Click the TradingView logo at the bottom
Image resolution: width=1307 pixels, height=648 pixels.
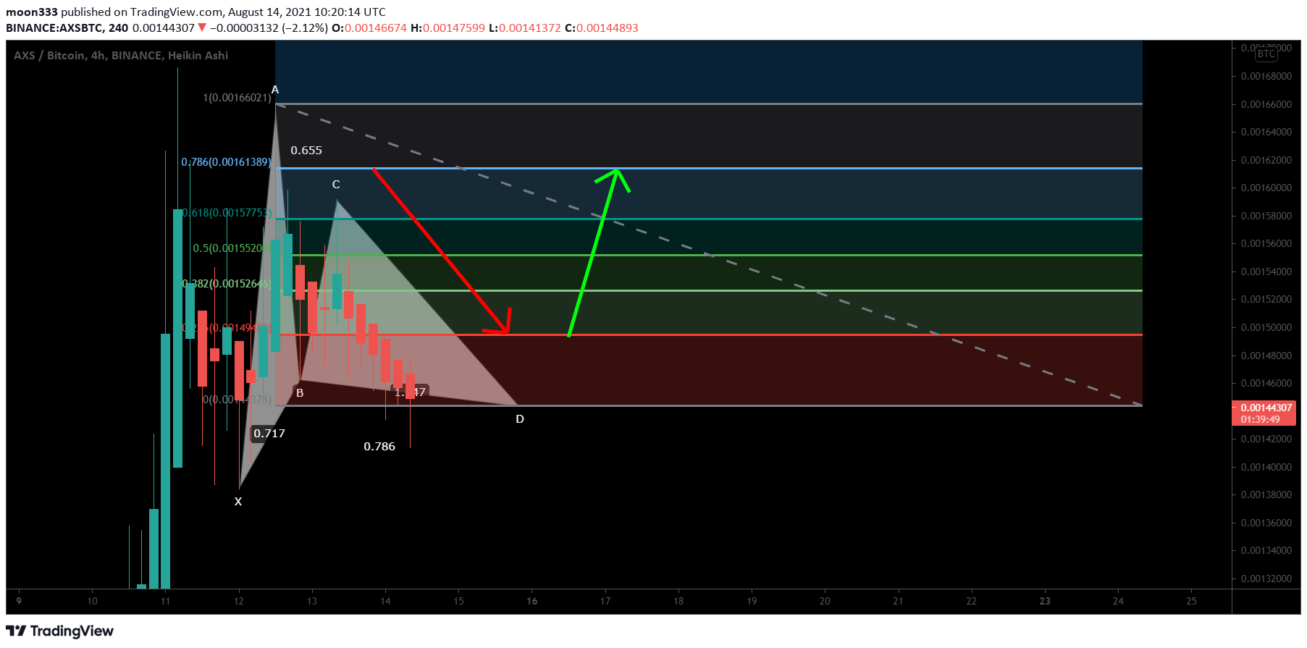point(60,631)
